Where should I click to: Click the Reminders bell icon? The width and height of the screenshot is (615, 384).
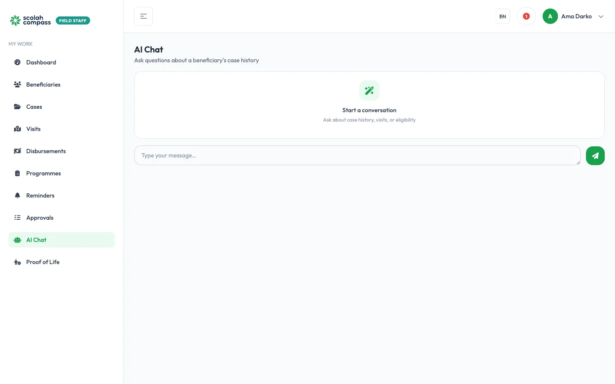(x=18, y=195)
